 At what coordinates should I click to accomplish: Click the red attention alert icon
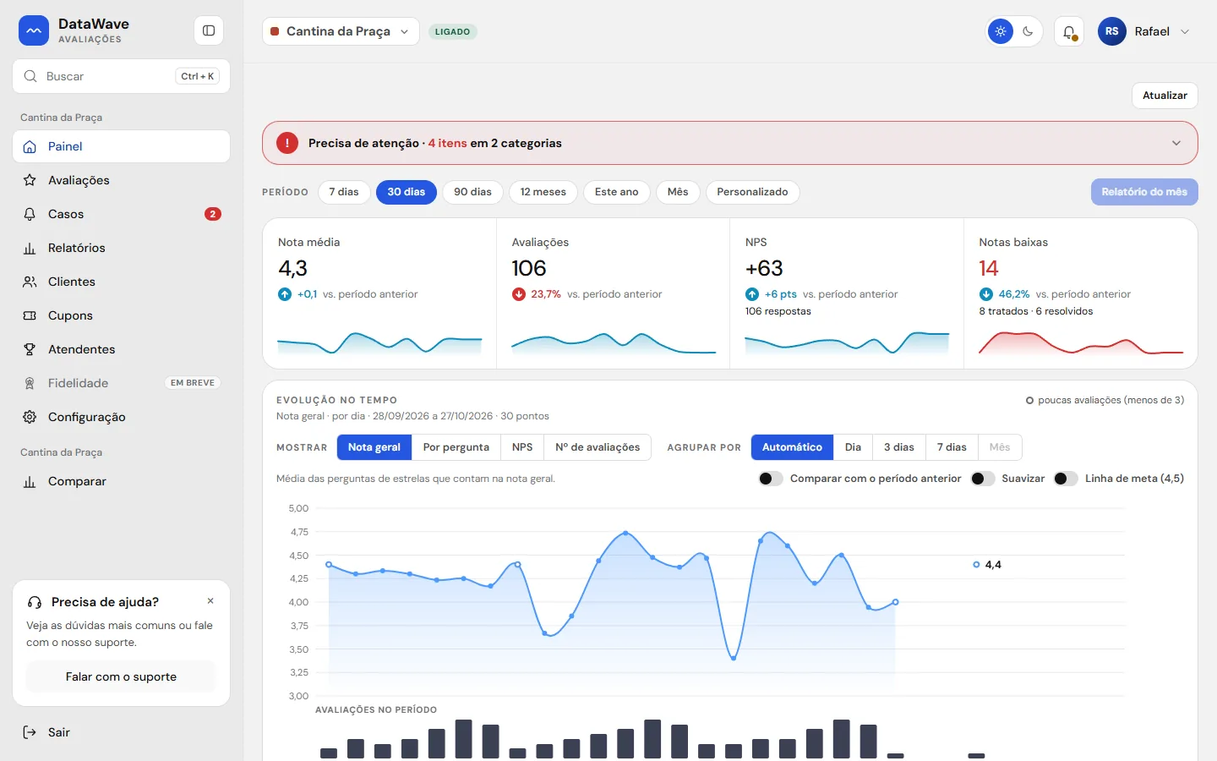[x=287, y=143]
